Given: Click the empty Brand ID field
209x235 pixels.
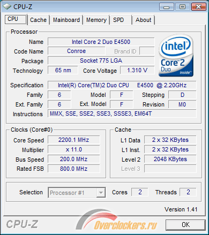Looking at the screenshot, I should coord(147,51).
